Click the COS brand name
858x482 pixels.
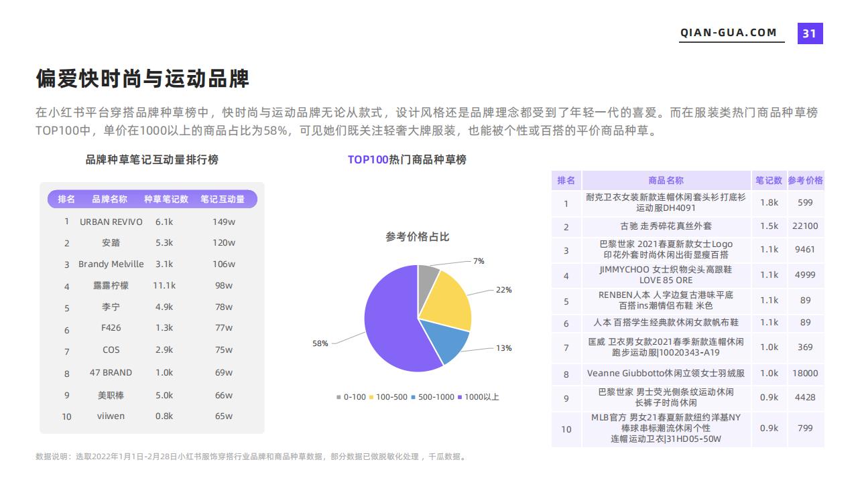[x=111, y=350]
